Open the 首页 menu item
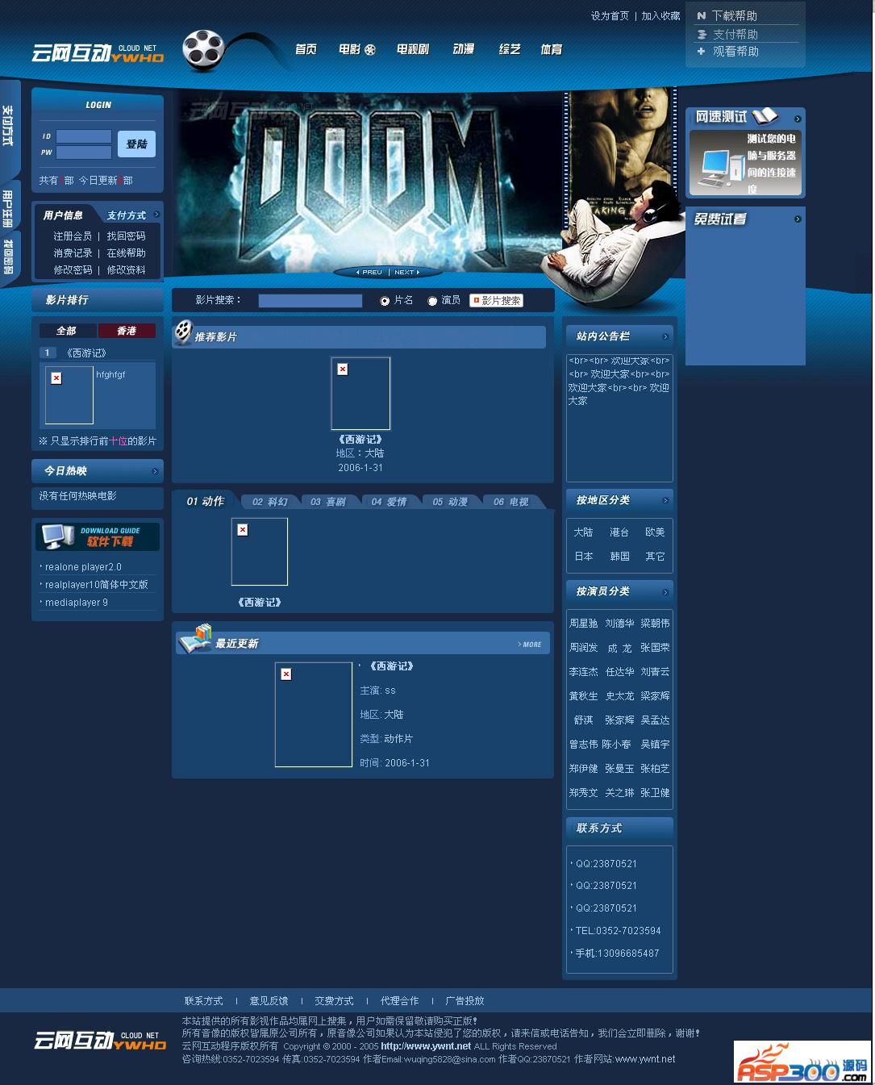The height and width of the screenshot is (1085, 875). point(306,50)
